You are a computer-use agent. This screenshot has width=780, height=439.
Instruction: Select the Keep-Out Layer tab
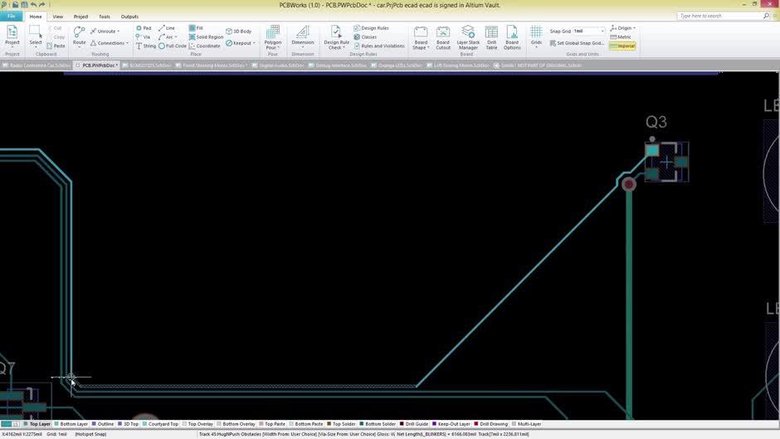451,424
